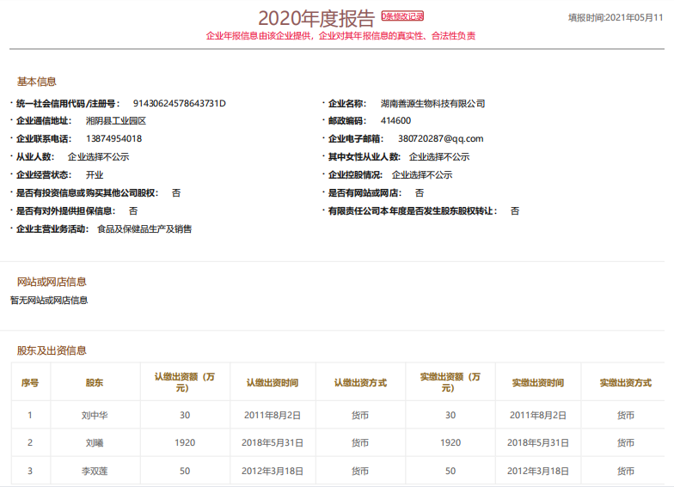Click company name 湖南善源生物科技有限公司
The width and height of the screenshot is (674, 487).
pyautogui.click(x=432, y=103)
